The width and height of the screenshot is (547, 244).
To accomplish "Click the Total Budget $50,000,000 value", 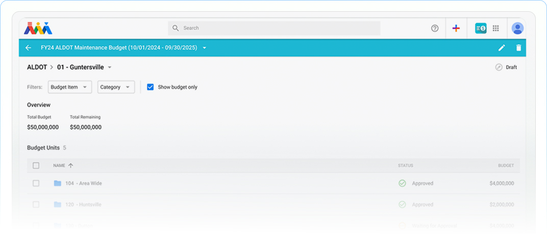I will coord(43,127).
